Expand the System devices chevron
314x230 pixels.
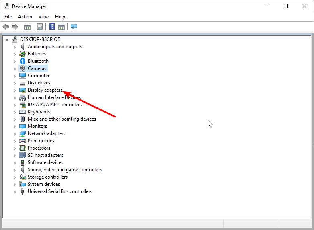(14, 185)
